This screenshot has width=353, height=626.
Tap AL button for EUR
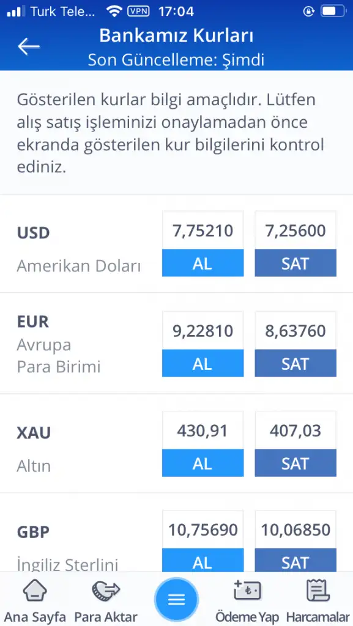(203, 363)
